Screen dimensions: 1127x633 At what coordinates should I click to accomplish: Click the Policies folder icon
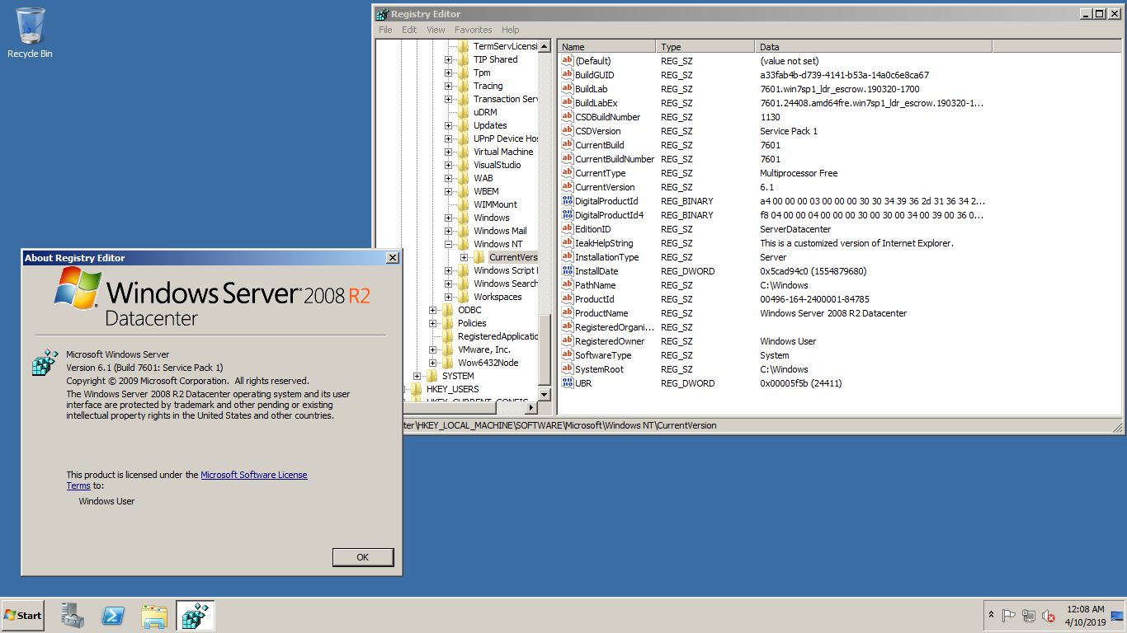447,323
